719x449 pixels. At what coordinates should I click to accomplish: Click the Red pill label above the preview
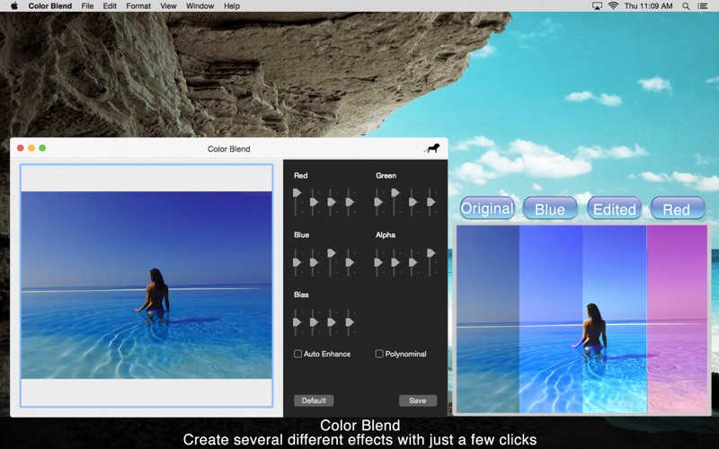tap(678, 208)
